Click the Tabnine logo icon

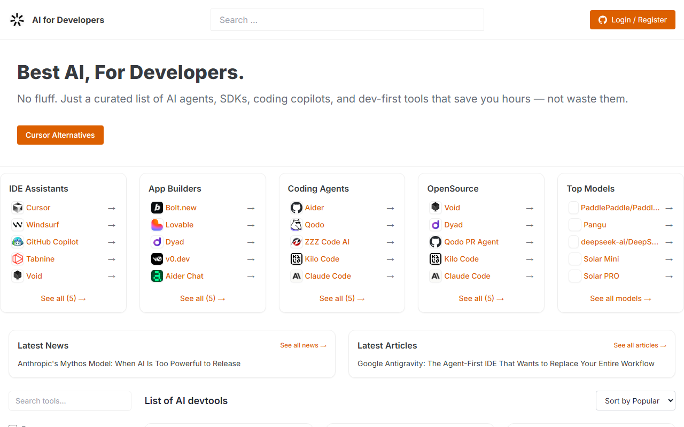pyautogui.click(x=18, y=259)
